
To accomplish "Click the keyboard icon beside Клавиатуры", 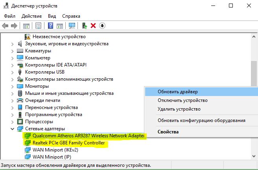I will 20,51.
